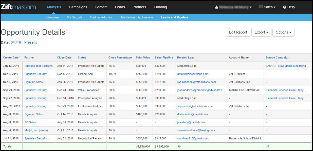Click the user profile icon
Screen dimensions: 313x151
tap(217, 7)
